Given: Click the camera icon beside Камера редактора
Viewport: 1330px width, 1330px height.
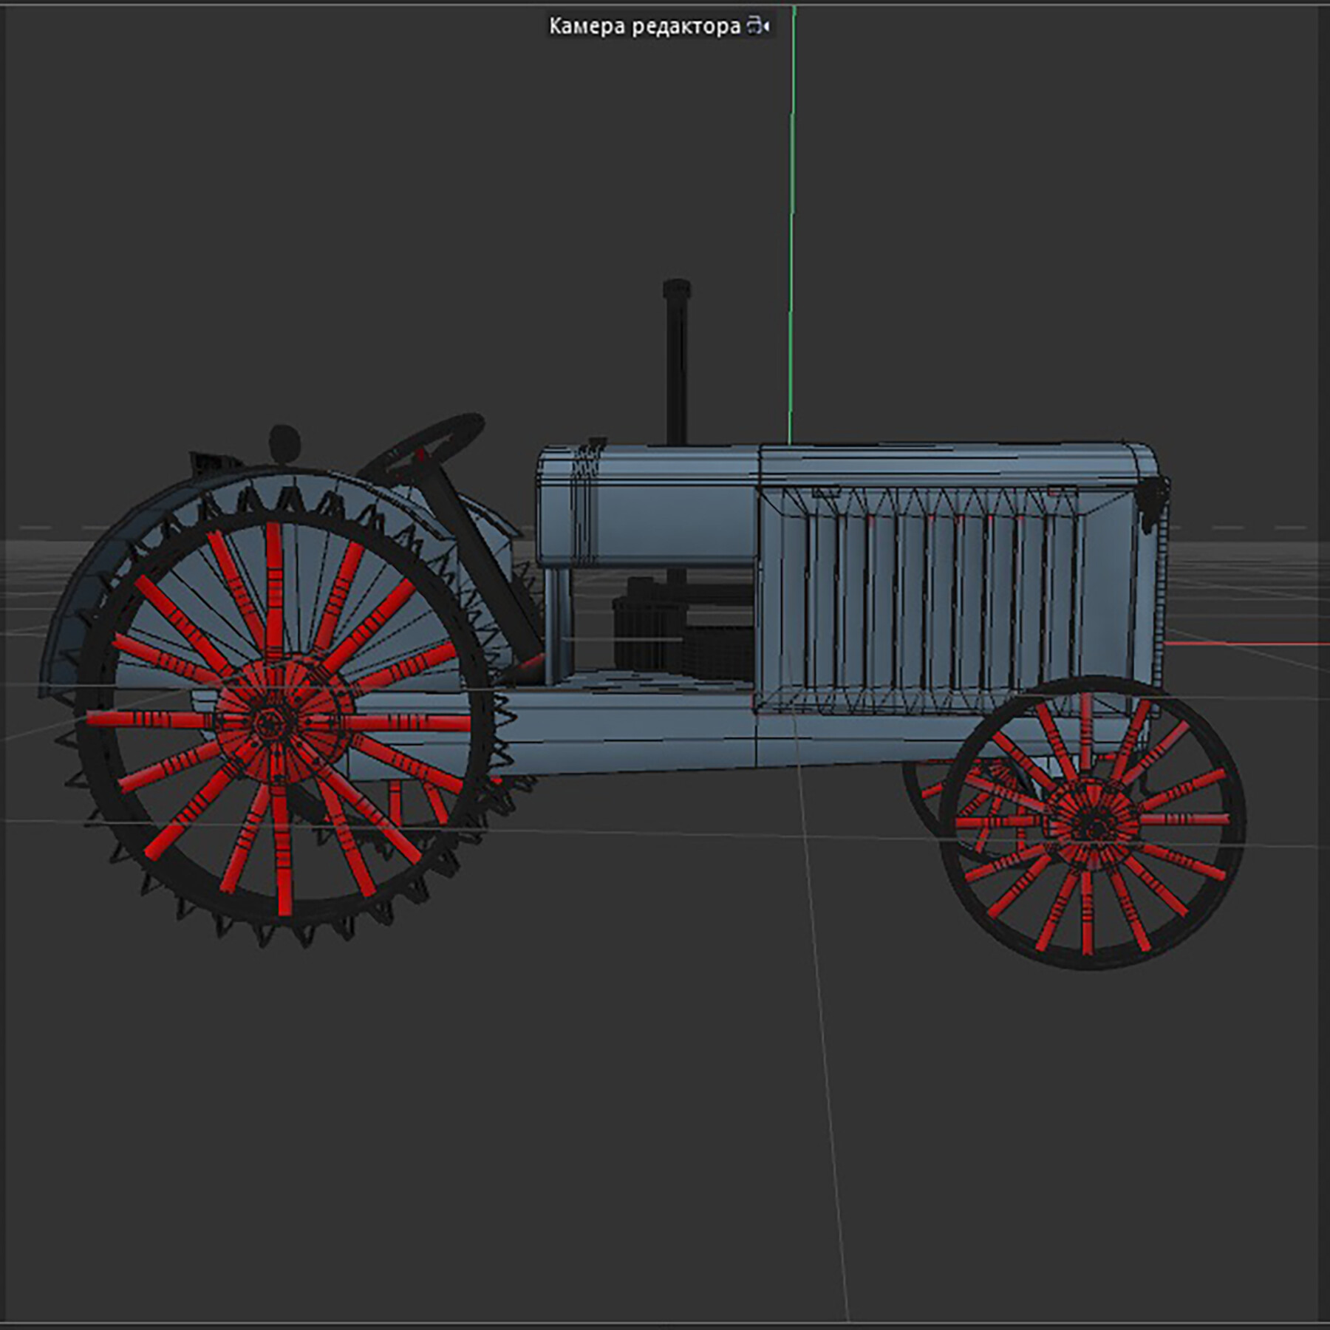Looking at the screenshot, I should 756,26.
